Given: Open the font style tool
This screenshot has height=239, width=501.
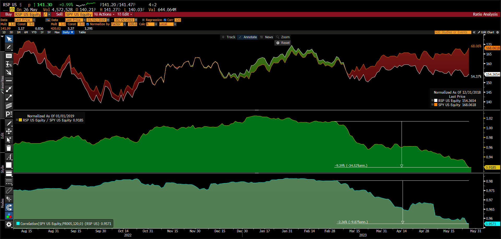Looking at the screenshot, I should click(x=9, y=157).
